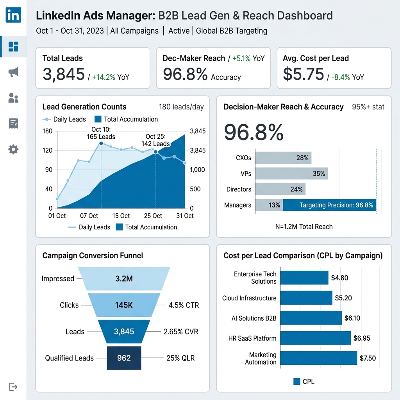Click the 25% QLR label
The image size is (400, 400).
point(180,358)
